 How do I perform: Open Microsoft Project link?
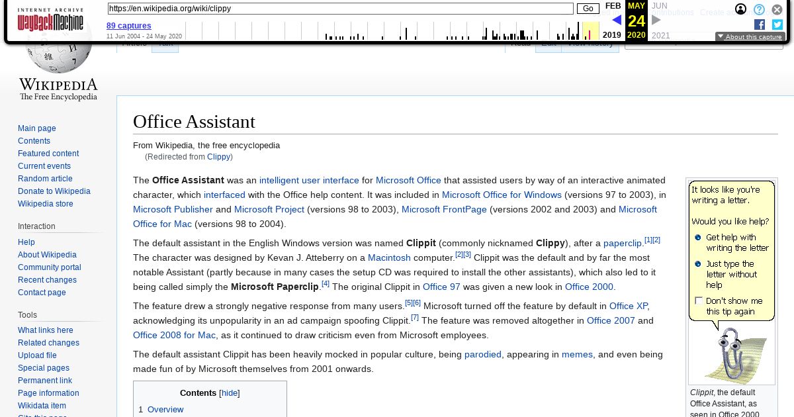click(x=269, y=209)
